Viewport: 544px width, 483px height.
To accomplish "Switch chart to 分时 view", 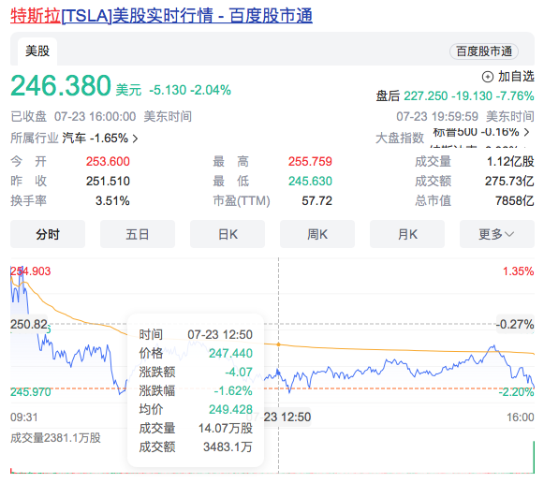I will [x=48, y=234].
